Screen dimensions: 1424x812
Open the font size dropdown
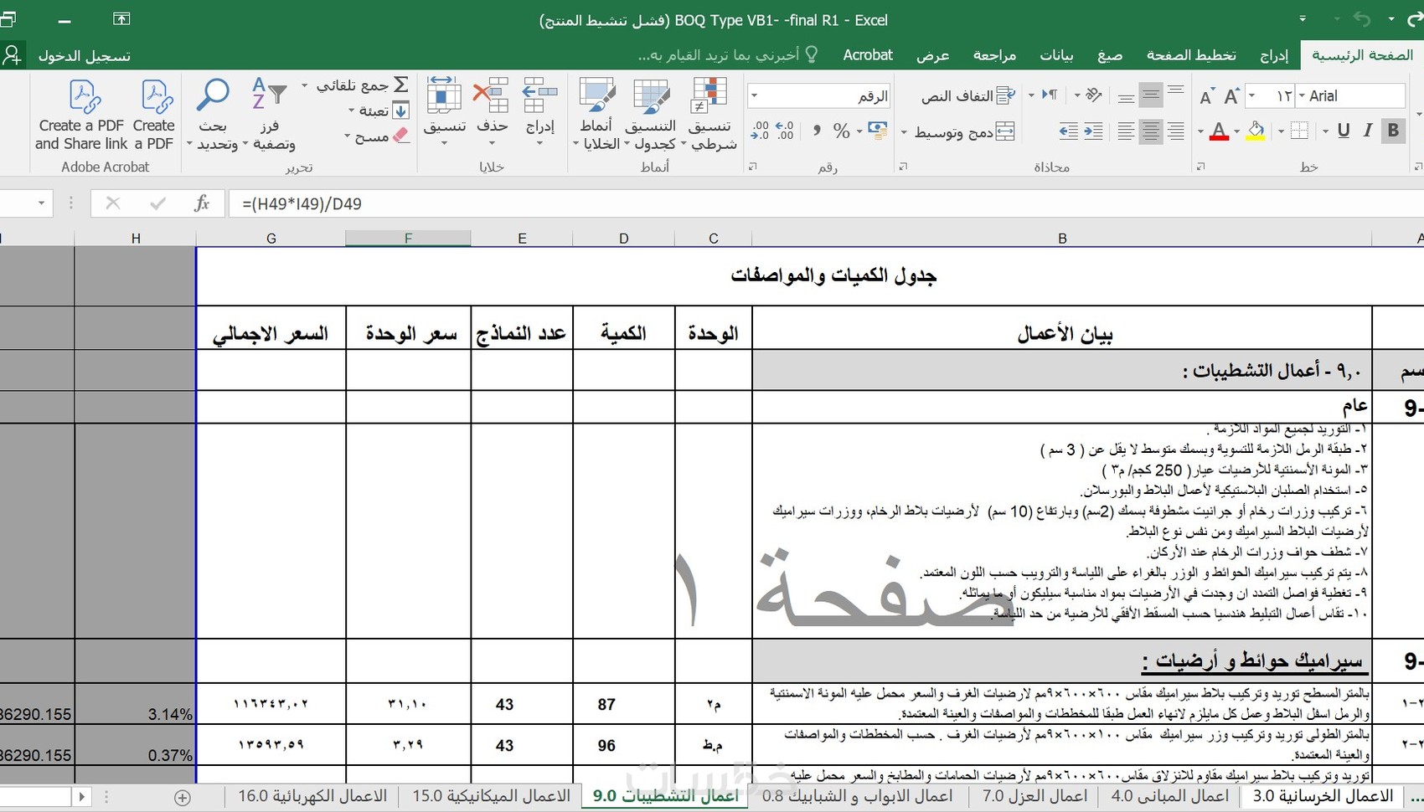(1251, 95)
